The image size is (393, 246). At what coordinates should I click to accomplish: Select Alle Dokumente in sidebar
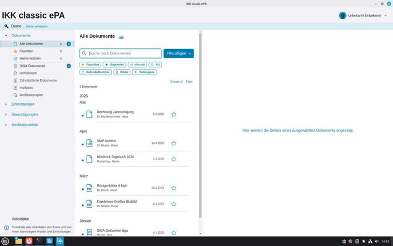click(x=37, y=44)
